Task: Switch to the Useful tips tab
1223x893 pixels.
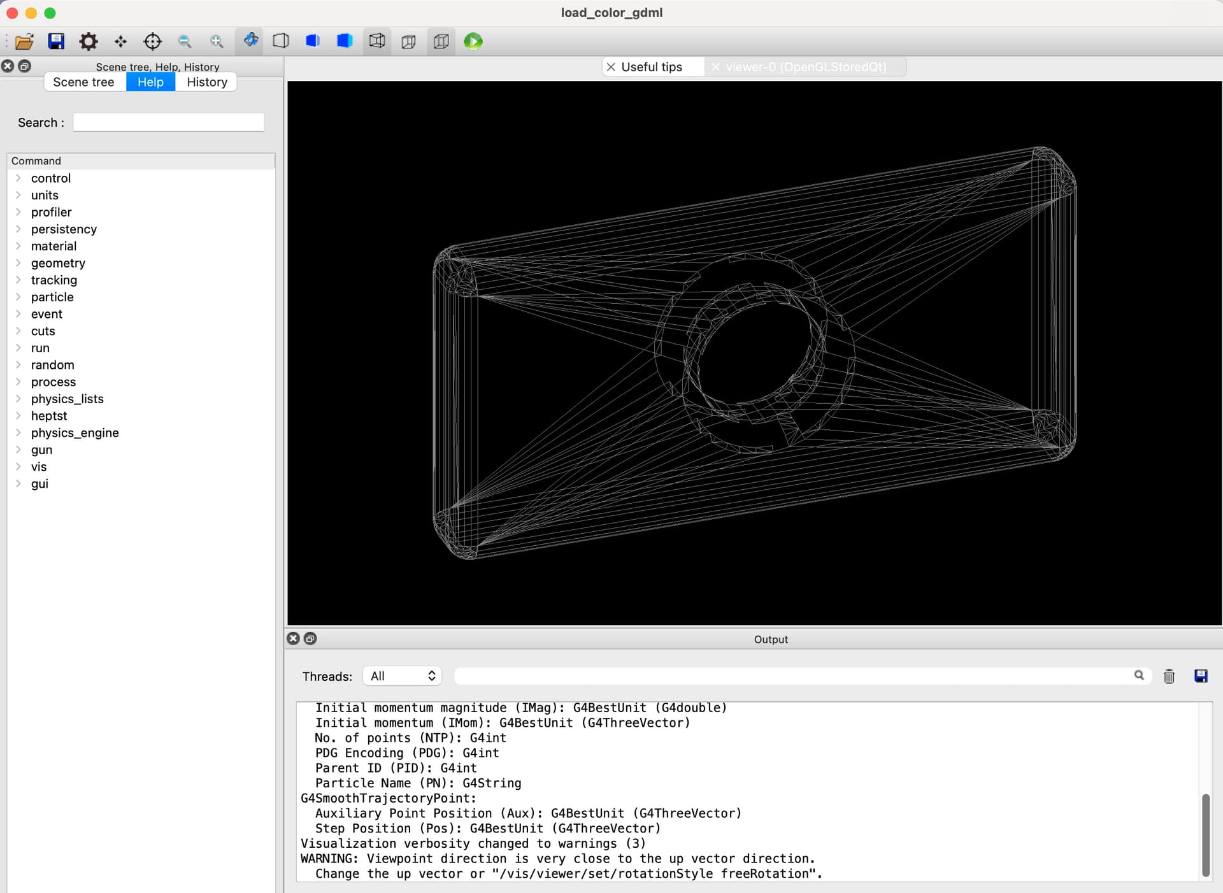Action: point(652,67)
